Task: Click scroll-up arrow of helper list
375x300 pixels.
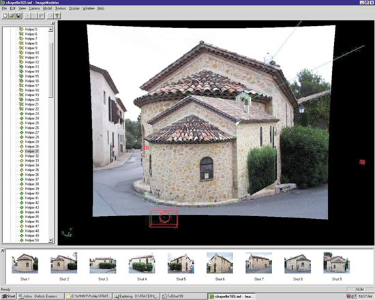Action: pyautogui.click(x=50, y=30)
